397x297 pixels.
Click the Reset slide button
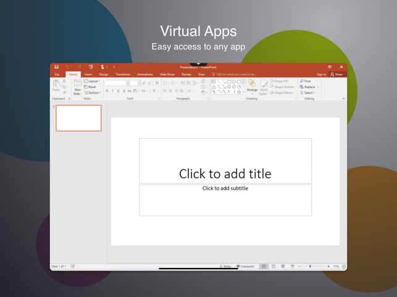pyautogui.click(x=90, y=87)
